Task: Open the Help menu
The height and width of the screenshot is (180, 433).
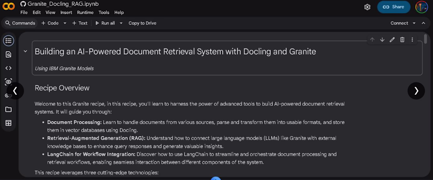Action: pyautogui.click(x=119, y=13)
